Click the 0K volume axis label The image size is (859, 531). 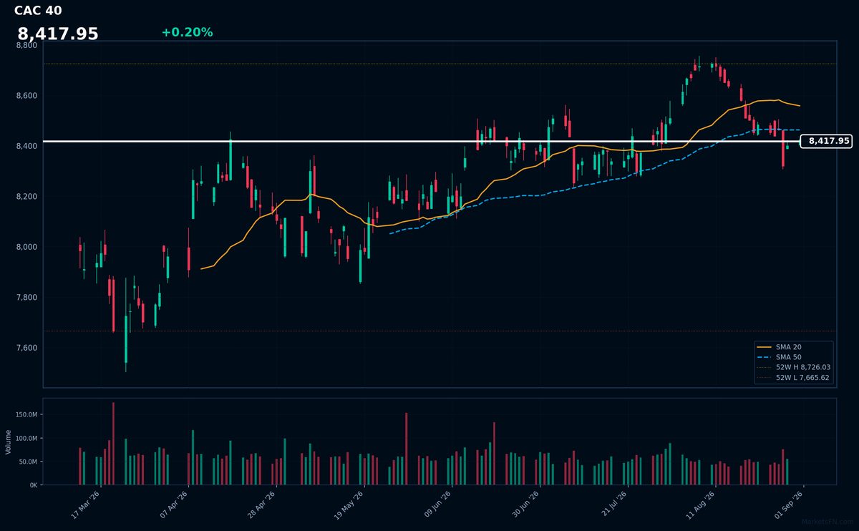click(x=34, y=485)
